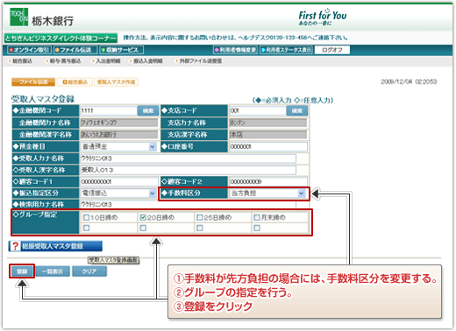Select the 総合振込 breadcrumb tab
The width and height of the screenshot is (456, 331).
[x=75, y=82]
